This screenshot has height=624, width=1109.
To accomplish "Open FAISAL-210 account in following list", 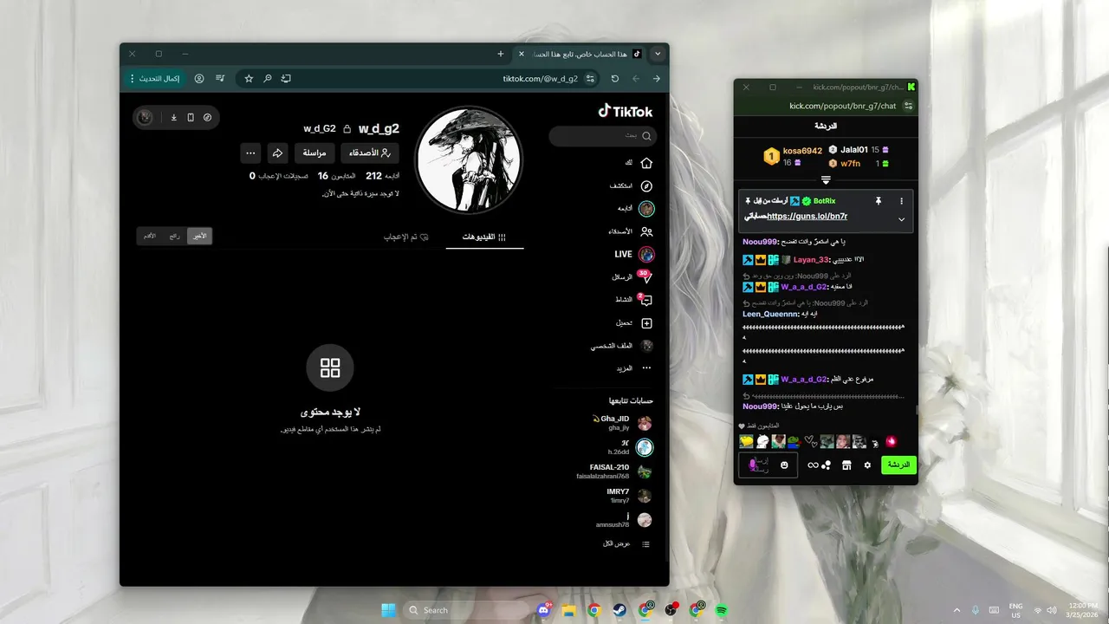I will click(615, 471).
